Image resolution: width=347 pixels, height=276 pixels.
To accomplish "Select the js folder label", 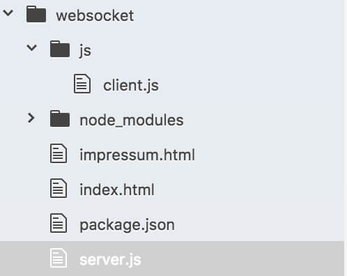I will click(85, 51).
